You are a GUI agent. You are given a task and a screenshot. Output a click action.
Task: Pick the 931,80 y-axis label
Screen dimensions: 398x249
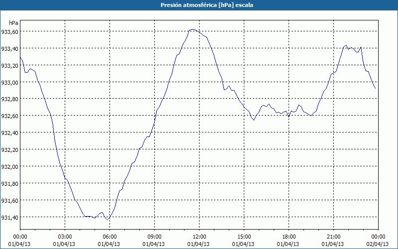tap(9, 183)
